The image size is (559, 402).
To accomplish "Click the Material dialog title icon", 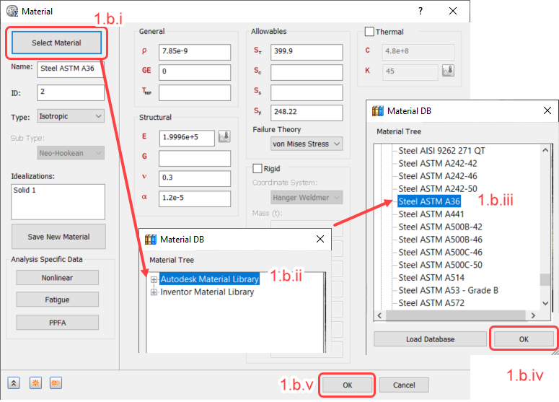I will [12, 11].
